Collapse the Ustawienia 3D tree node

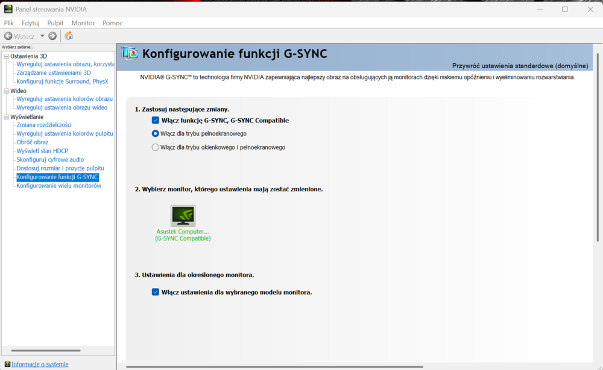pos(6,56)
